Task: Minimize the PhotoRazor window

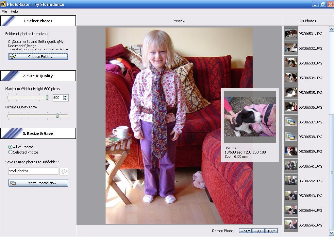Action: (315, 4)
